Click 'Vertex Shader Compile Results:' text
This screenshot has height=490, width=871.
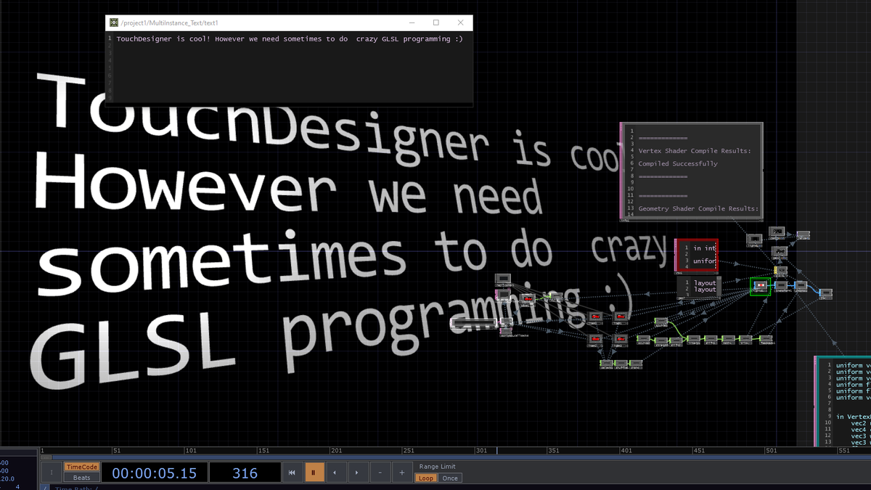(x=695, y=151)
